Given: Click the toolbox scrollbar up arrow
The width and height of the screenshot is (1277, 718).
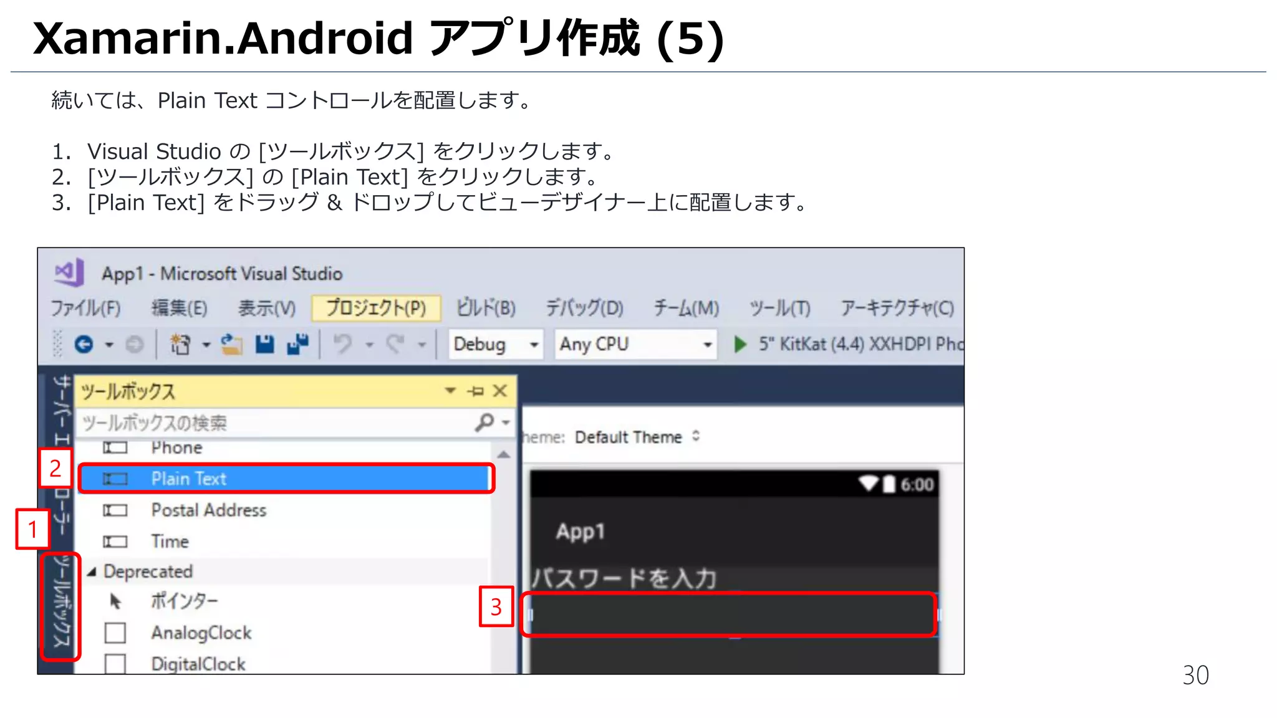Looking at the screenshot, I should (504, 454).
